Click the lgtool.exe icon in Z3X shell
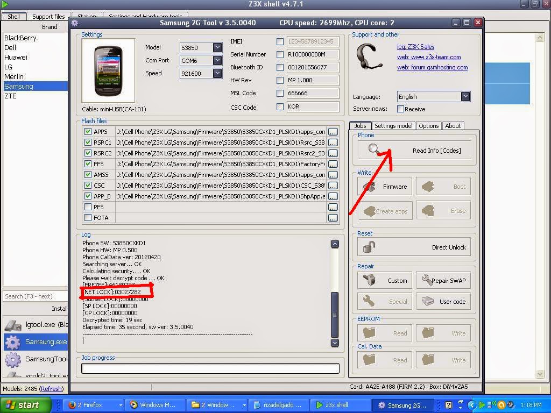551x413 pixels. click(x=13, y=325)
